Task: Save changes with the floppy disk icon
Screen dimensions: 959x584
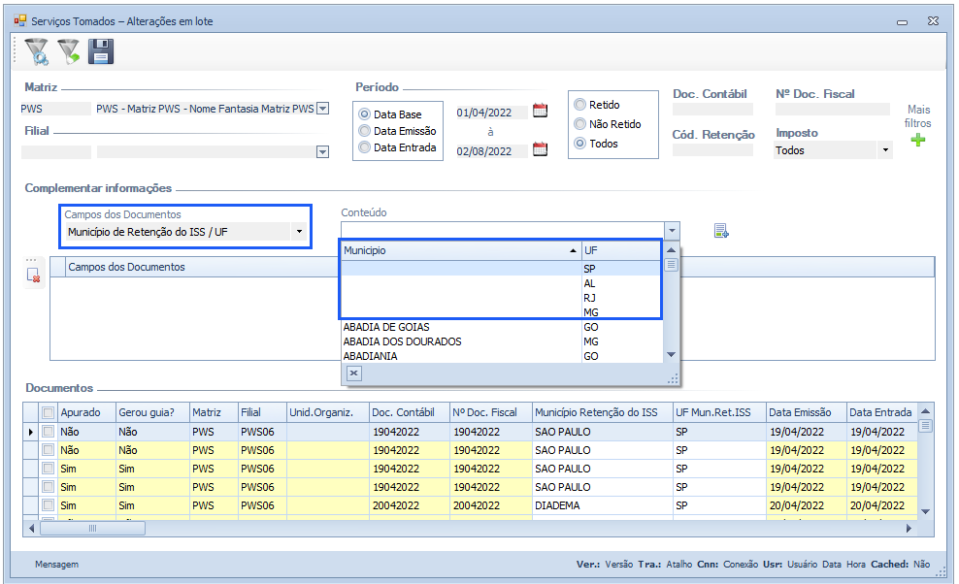Action: click(x=101, y=52)
